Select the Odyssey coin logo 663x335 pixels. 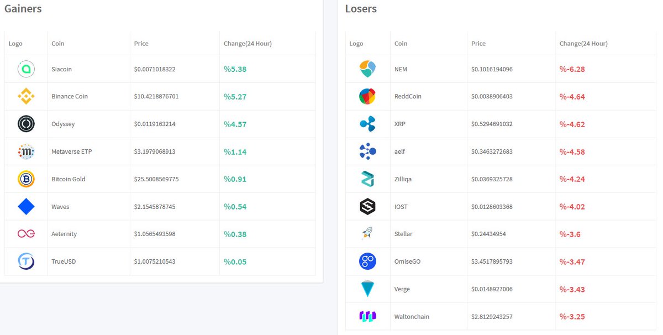pyautogui.click(x=26, y=124)
